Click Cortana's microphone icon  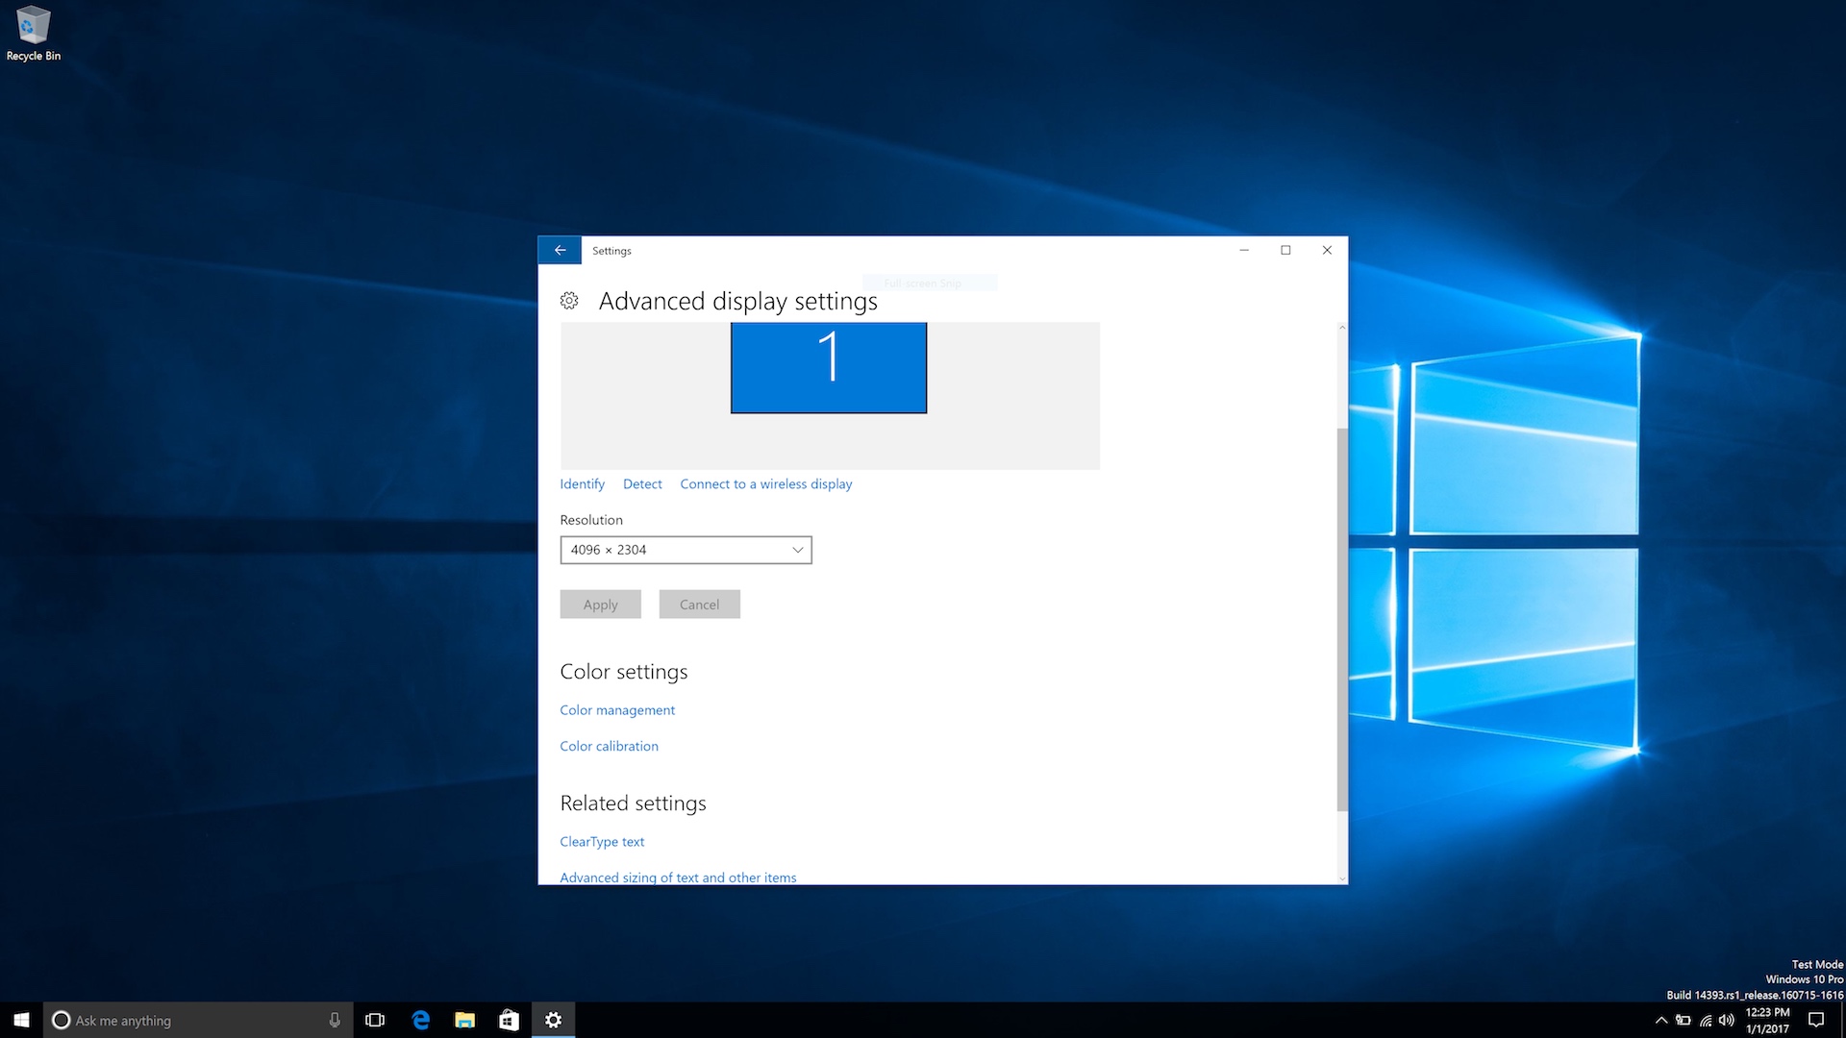click(335, 1020)
